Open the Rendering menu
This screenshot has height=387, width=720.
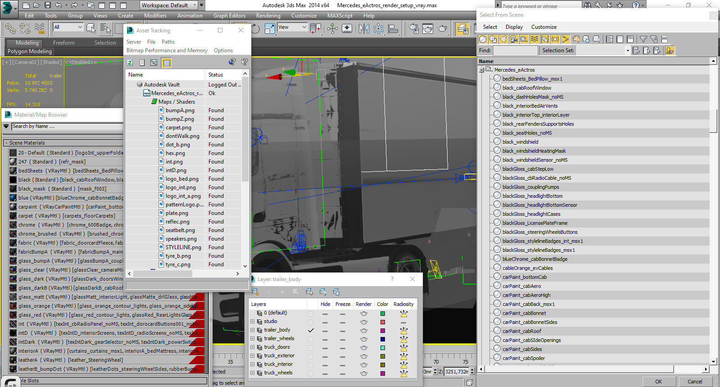[x=268, y=15]
